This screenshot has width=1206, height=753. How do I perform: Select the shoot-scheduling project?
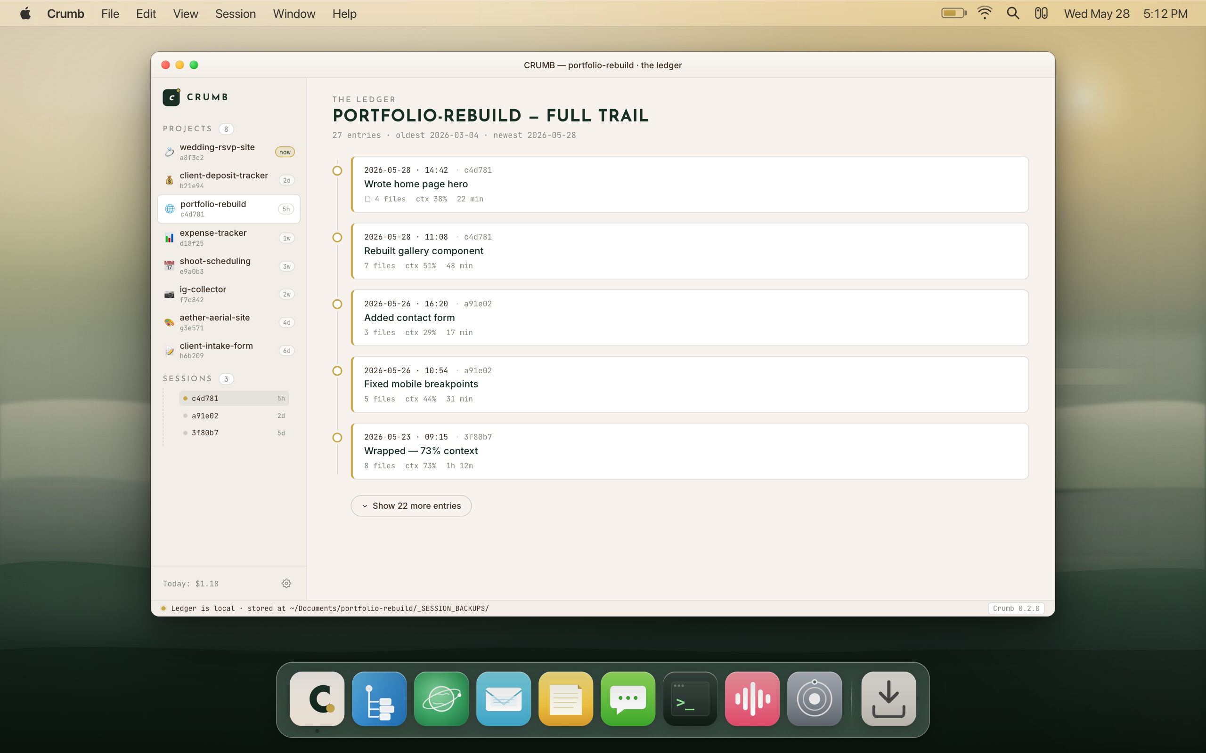click(x=229, y=266)
